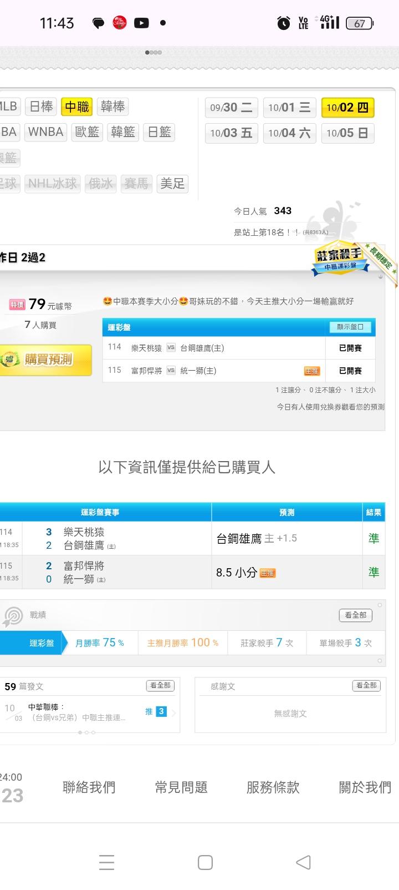
Task: Open the 歐籃 league tab
Action: [x=87, y=132]
